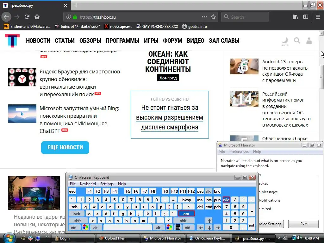324x243 pixels.
Task: Open the Settings menu in On-Screen Keyboard
Action: click(107, 184)
